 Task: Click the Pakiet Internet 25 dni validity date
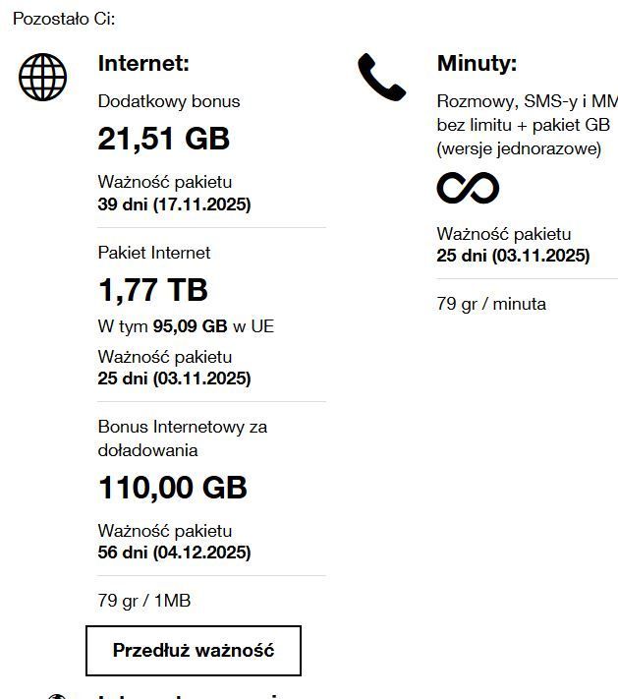[175, 379]
